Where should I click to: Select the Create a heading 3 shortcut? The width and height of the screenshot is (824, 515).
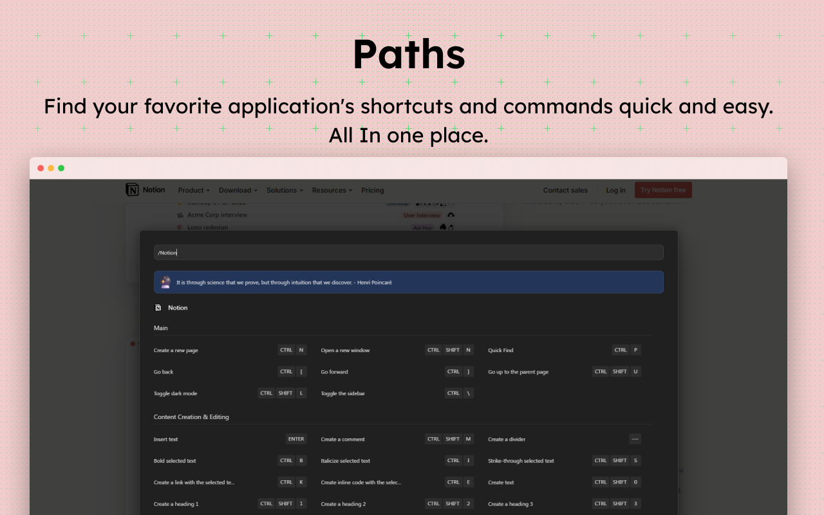pyautogui.click(x=565, y=504)
